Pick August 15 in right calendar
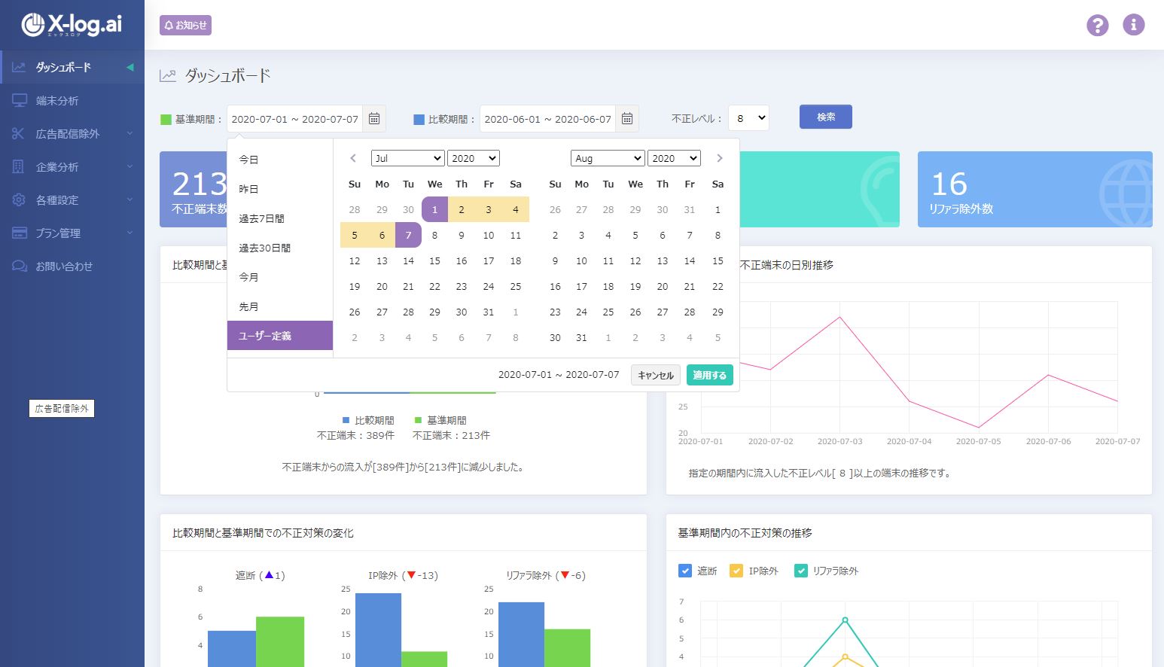Image resolution: width=1164 pixels, height=667 pixels. pos(718,260)
